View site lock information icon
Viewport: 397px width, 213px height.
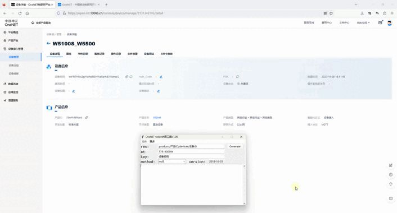point(64,13)
